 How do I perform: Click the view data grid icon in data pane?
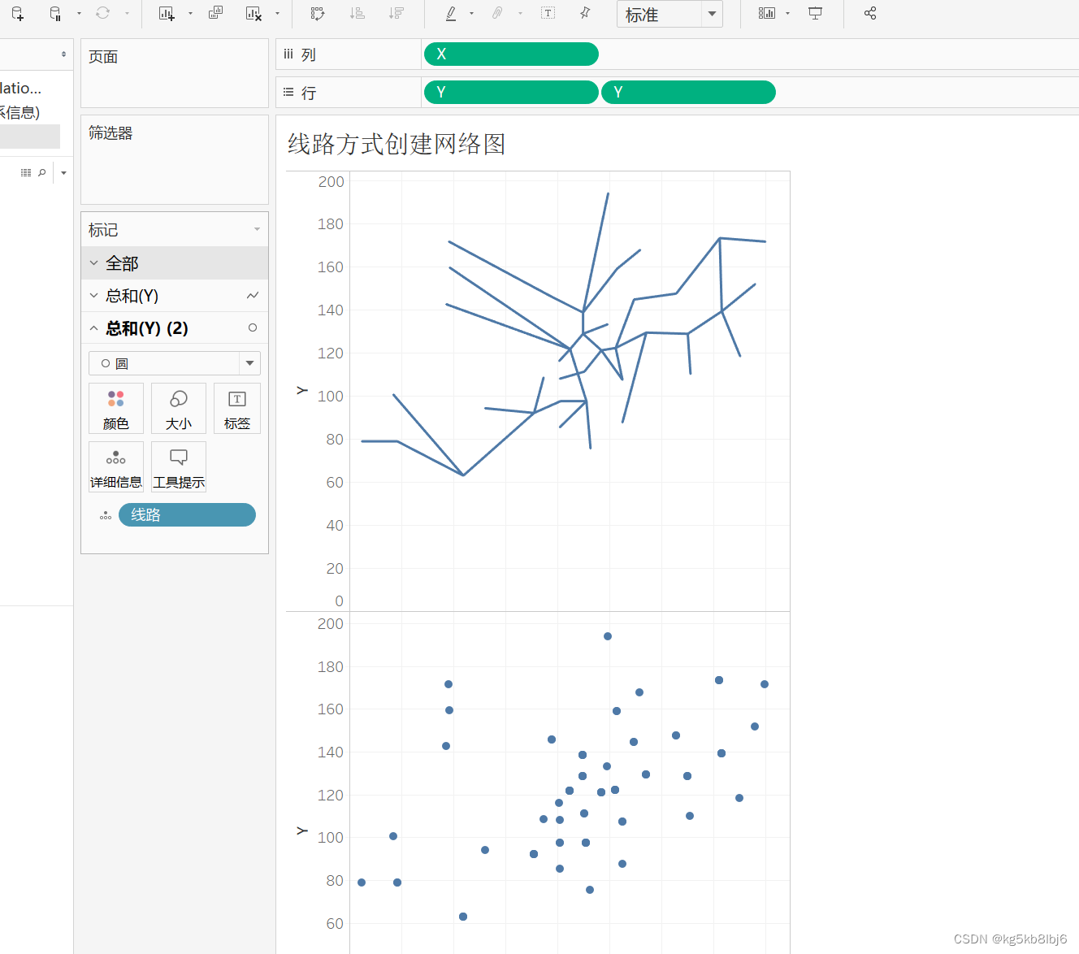pyautogui.click(x=26, y=172)
